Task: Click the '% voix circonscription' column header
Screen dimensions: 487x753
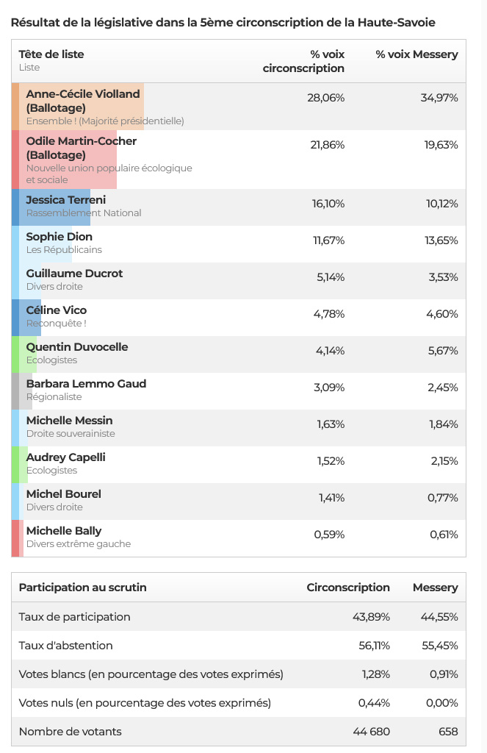Action: (303, 61)
